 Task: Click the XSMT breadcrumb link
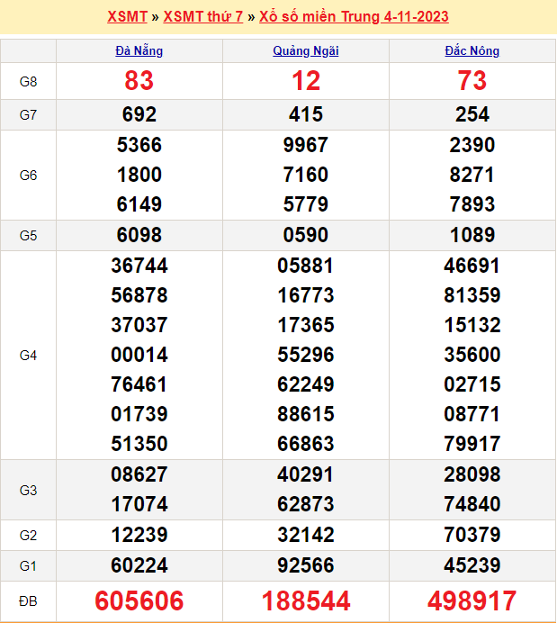tap(128, 16)
